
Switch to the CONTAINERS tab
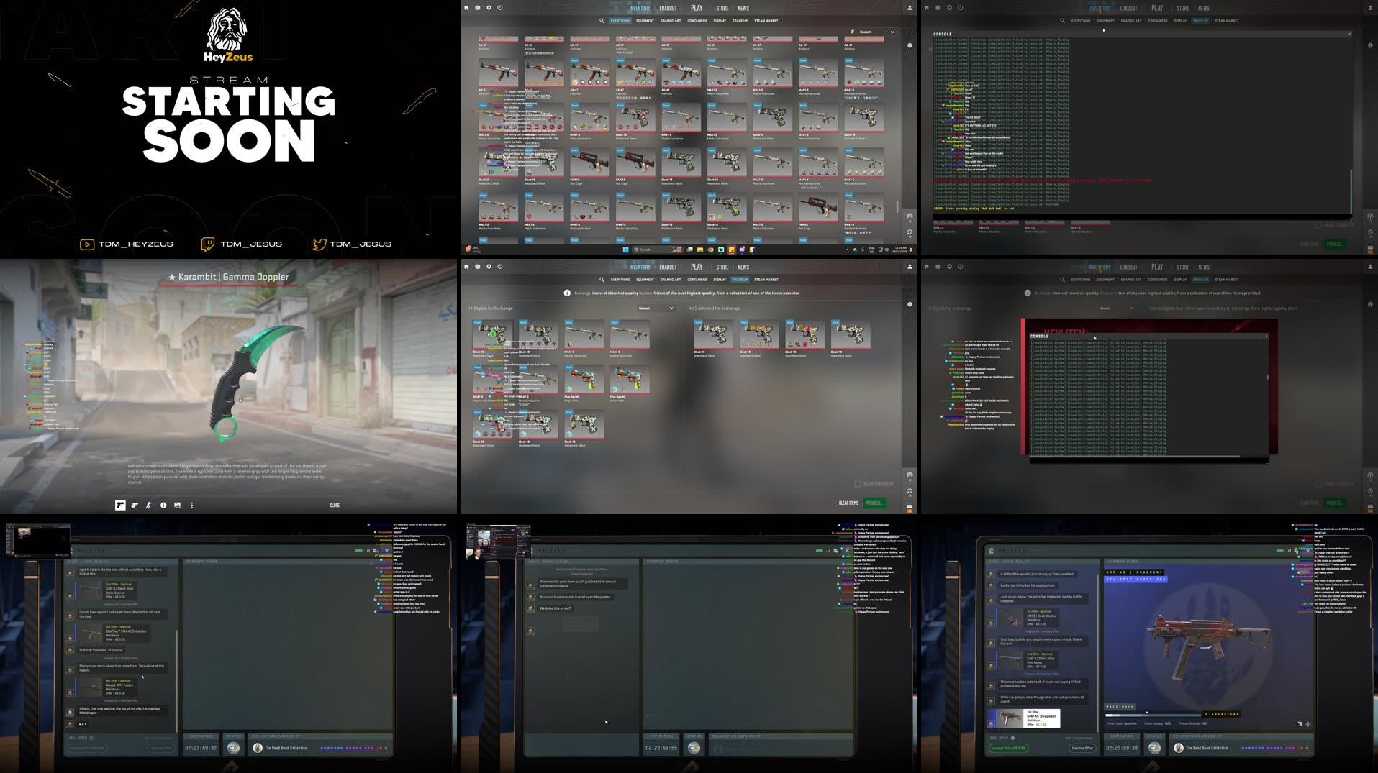(x=697, y=21)
